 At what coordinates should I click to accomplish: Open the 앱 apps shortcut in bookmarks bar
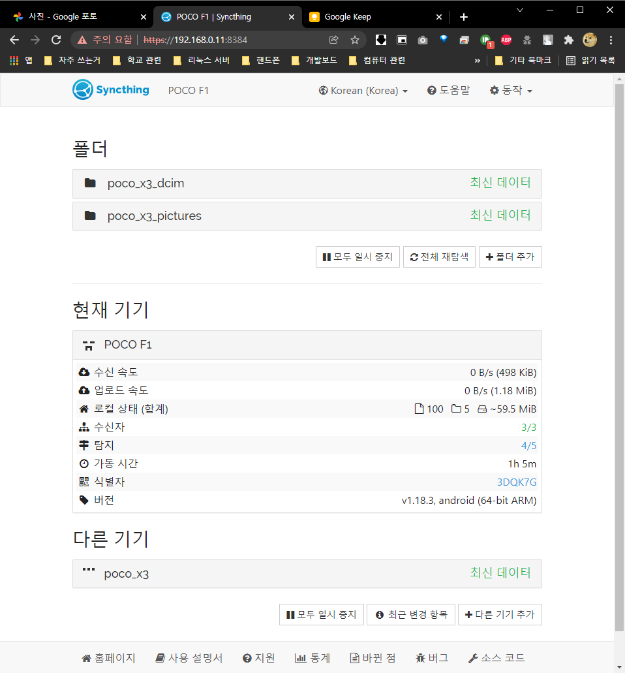pyautogui.click(x=21, y=61)
